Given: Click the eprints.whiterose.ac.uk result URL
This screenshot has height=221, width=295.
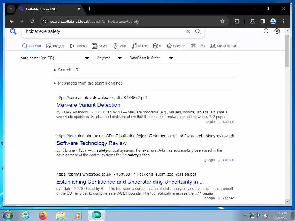Looking at the screenshot, I should tap(126, 174).
